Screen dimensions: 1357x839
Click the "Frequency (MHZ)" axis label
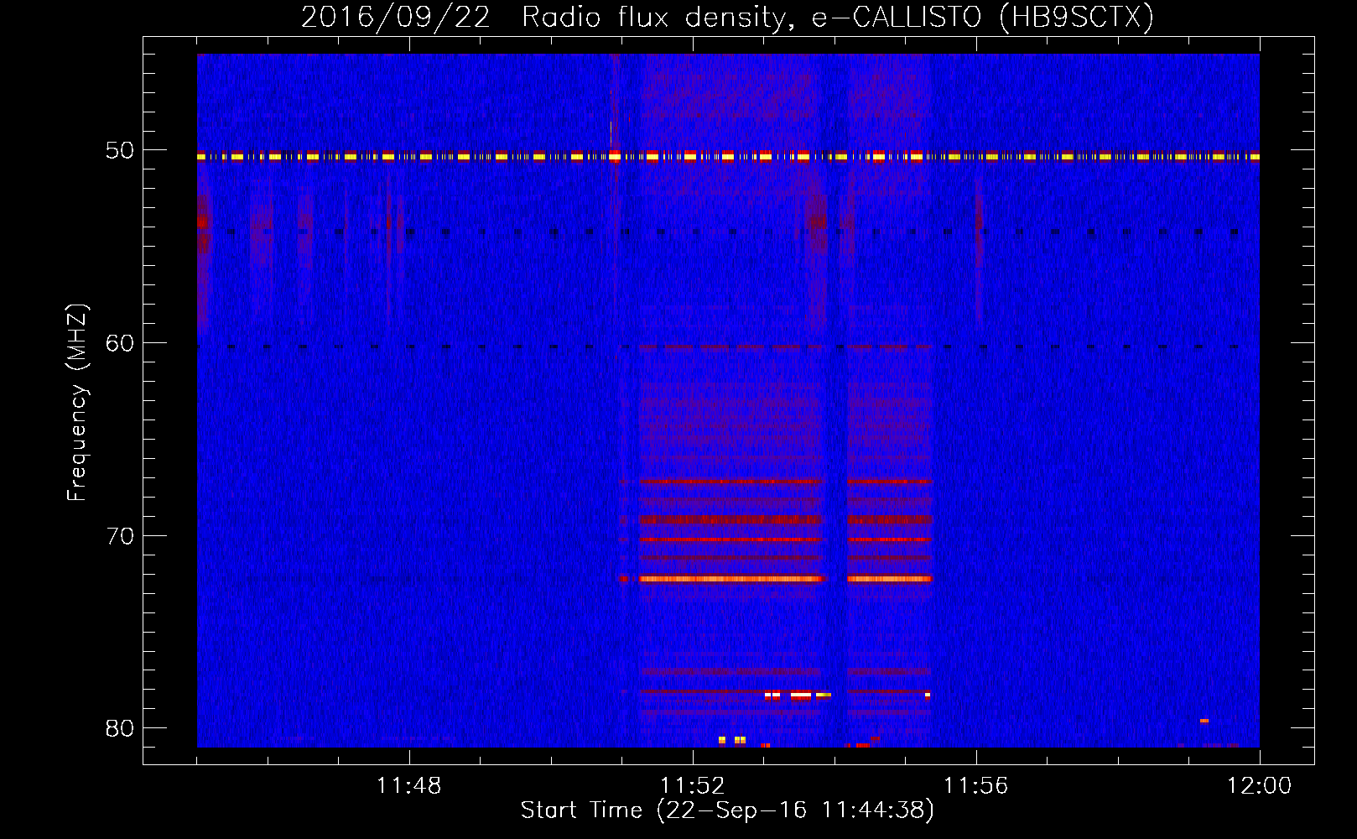76,403
